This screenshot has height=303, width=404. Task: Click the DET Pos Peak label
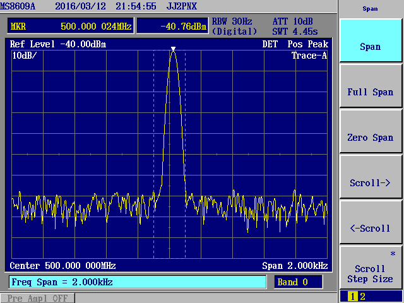(x=295, y=44)
